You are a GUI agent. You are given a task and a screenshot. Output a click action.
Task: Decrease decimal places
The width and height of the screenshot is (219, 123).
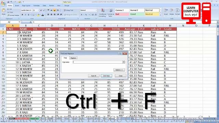coord(95,15)
